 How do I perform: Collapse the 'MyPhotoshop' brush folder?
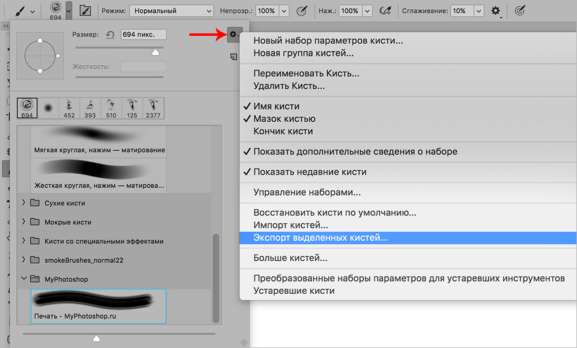pyautogui.click(x=24, y=279)
